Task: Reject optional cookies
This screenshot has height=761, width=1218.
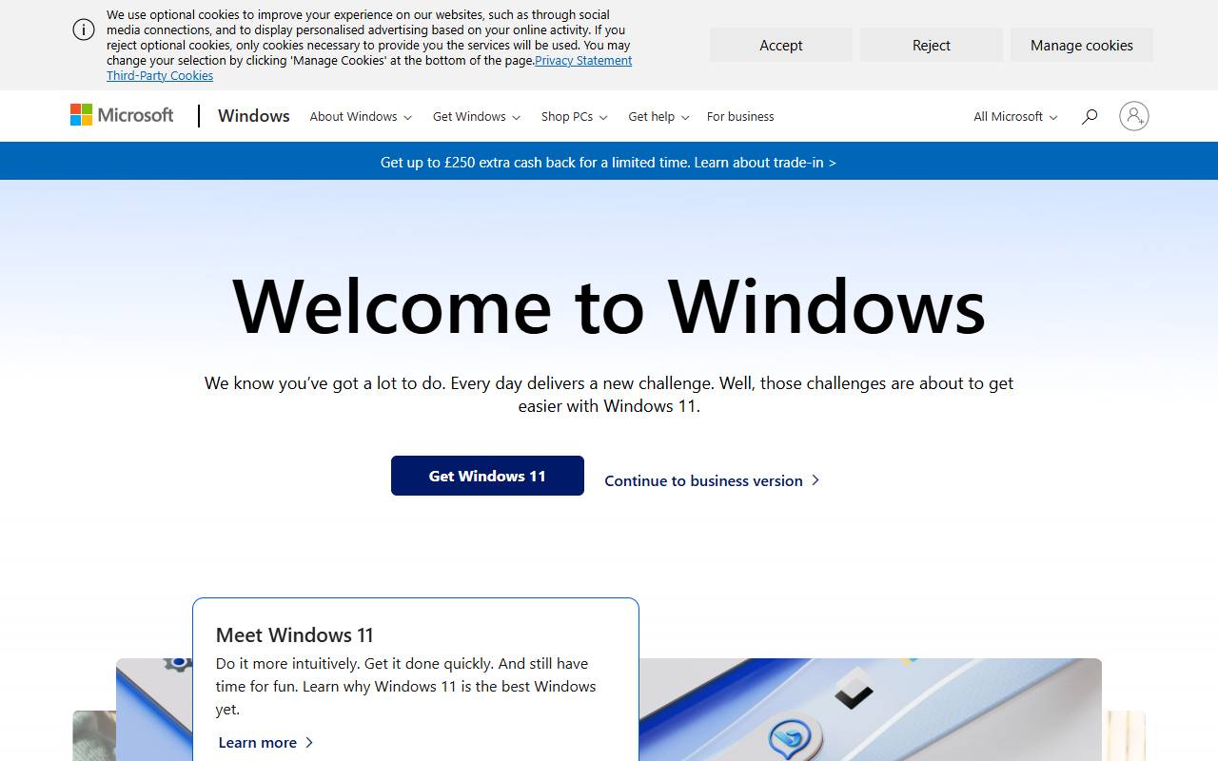Action: click(932, 45)
